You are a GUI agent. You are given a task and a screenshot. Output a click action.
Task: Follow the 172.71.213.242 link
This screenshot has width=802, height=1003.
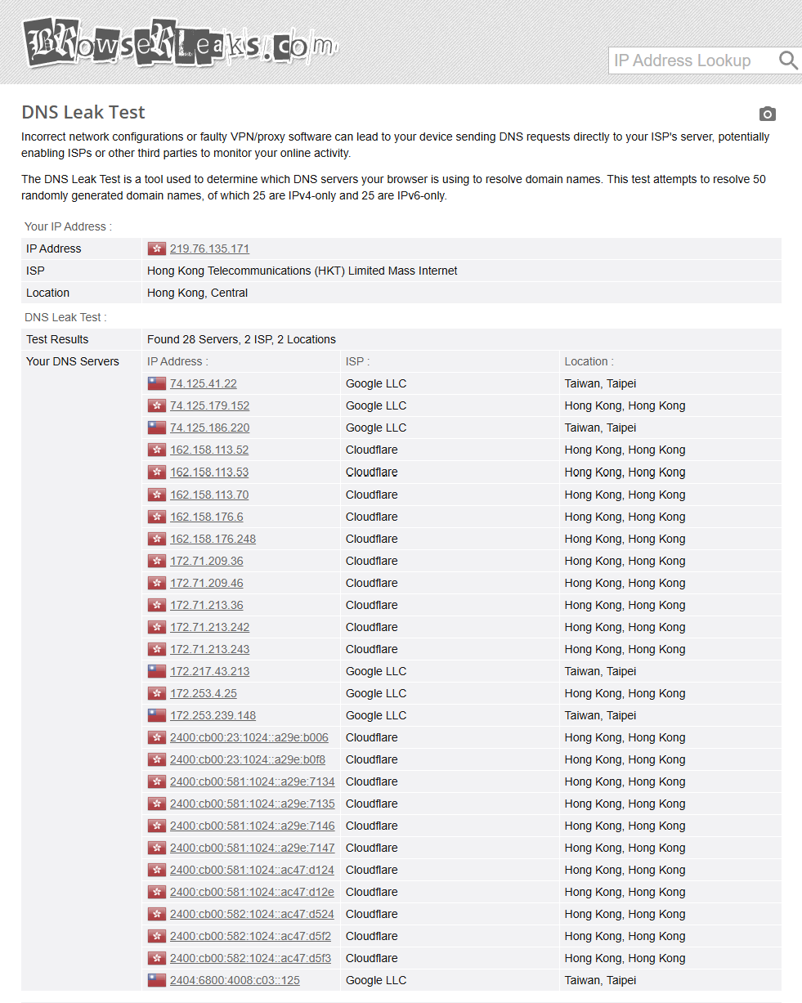209,627
